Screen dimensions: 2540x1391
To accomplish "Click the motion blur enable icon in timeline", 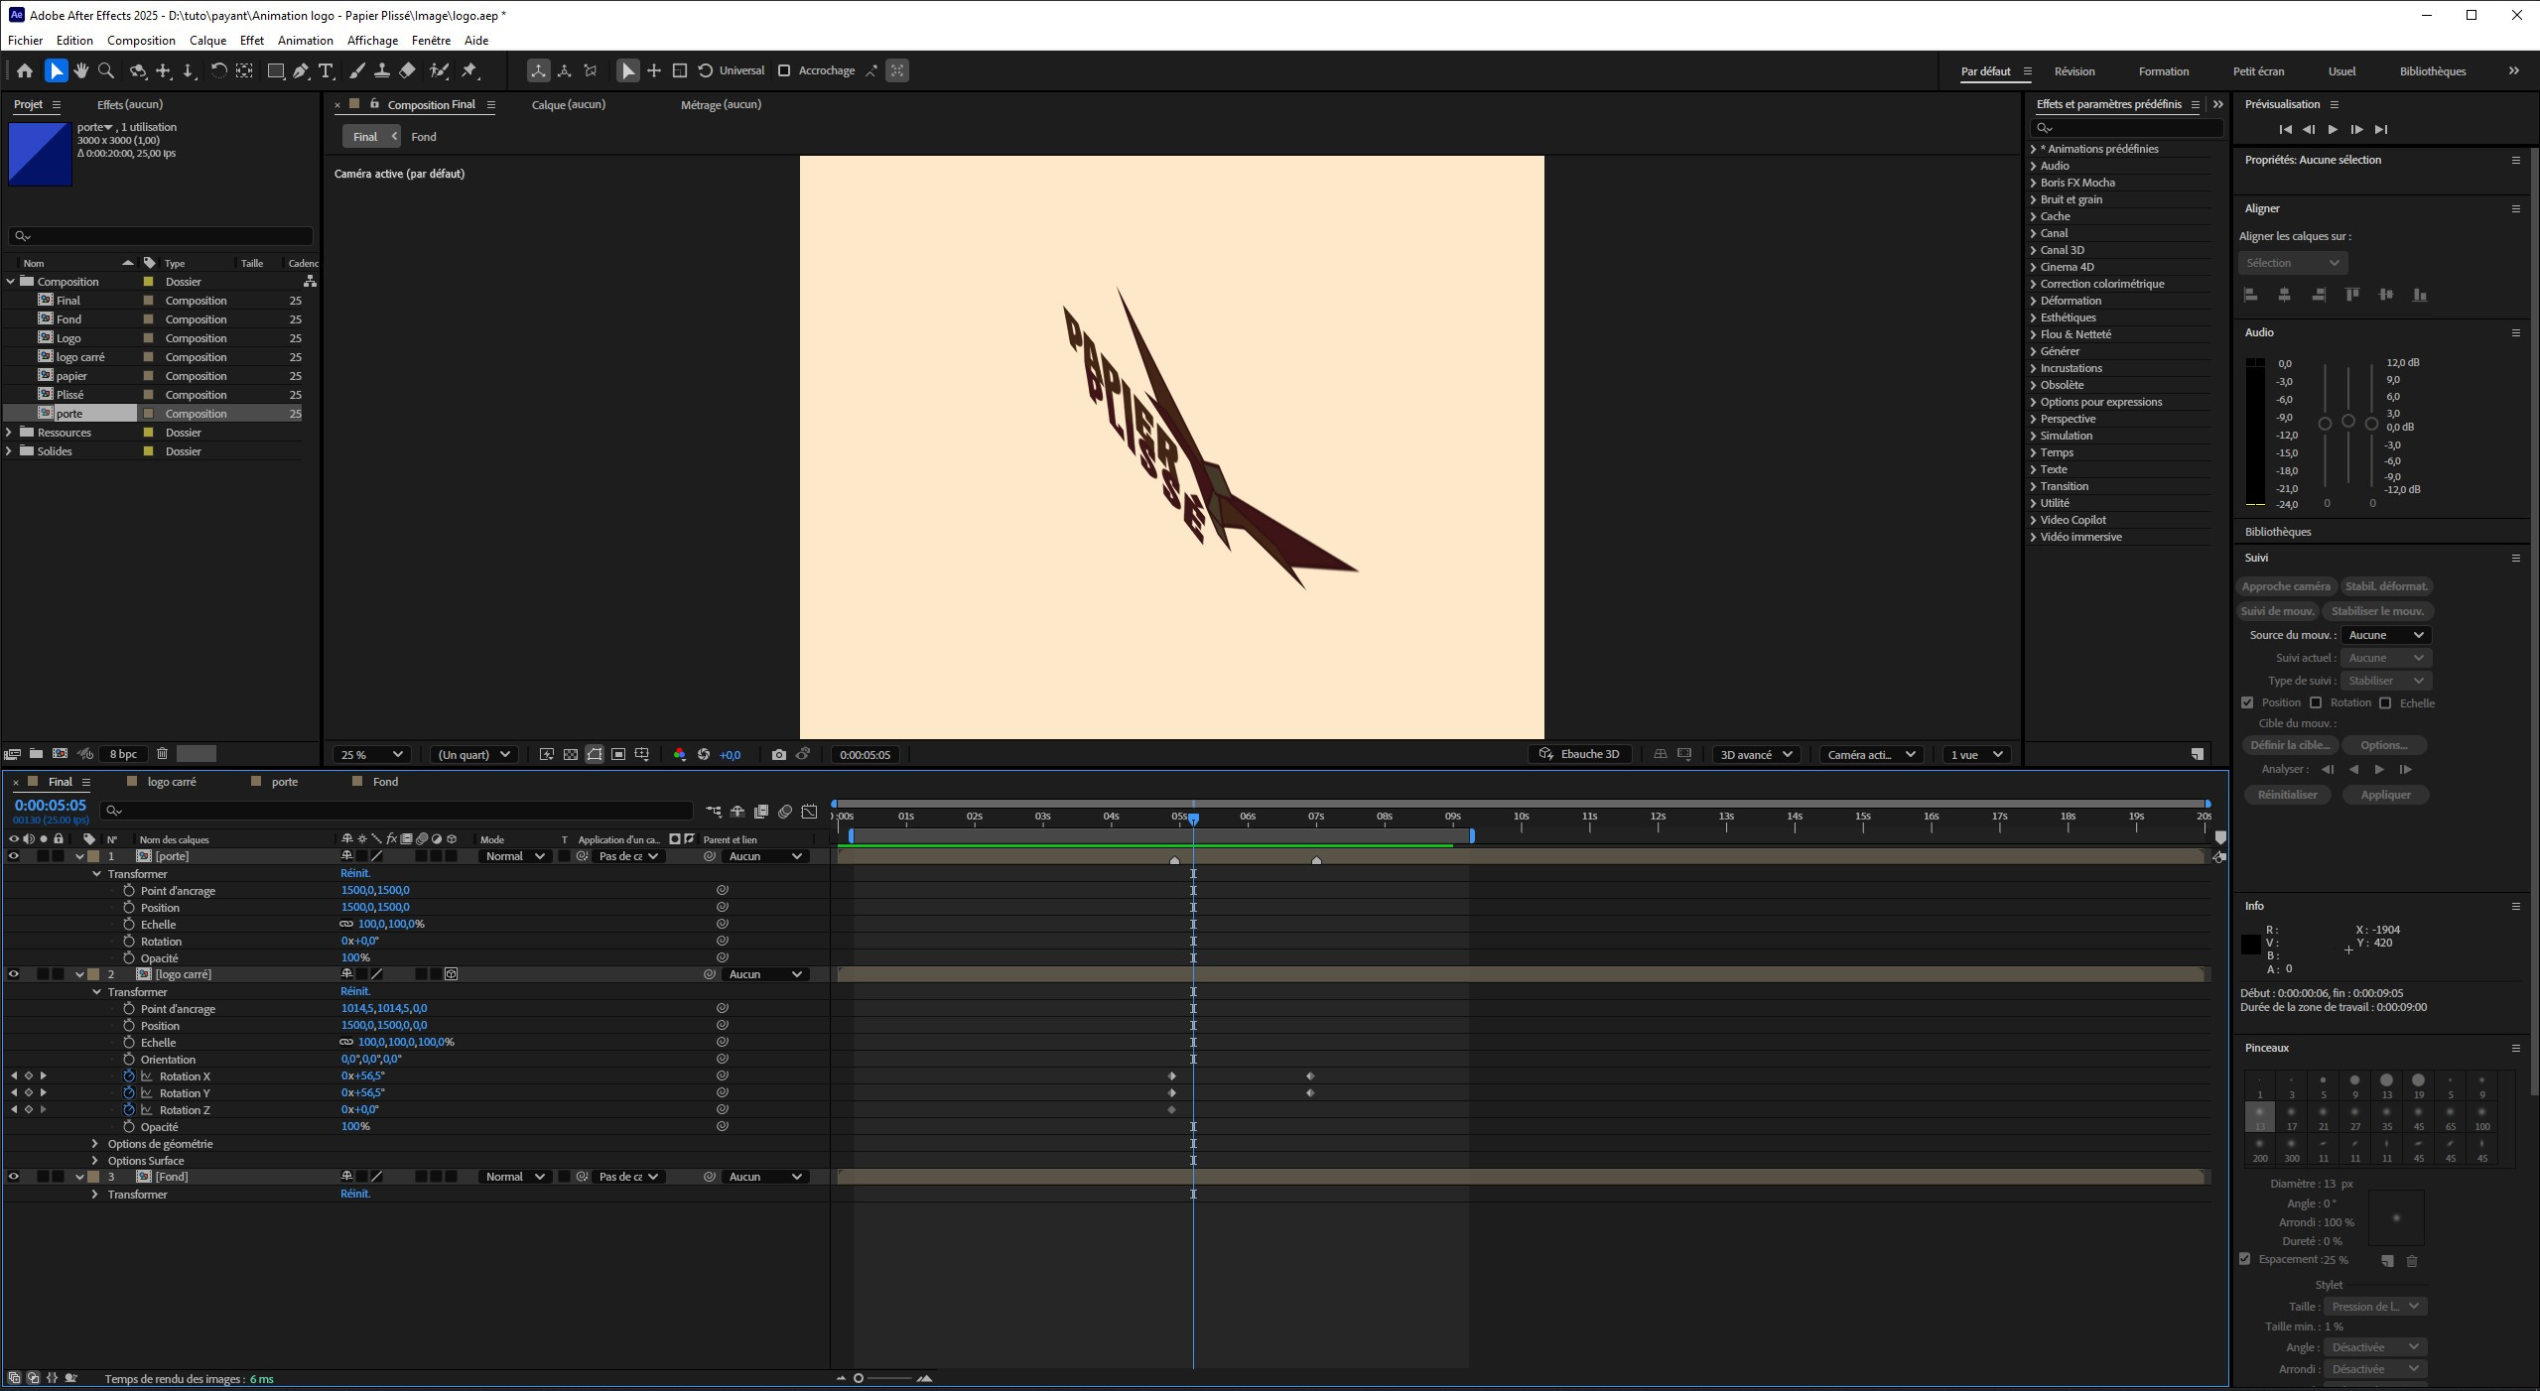I will 785,812.
